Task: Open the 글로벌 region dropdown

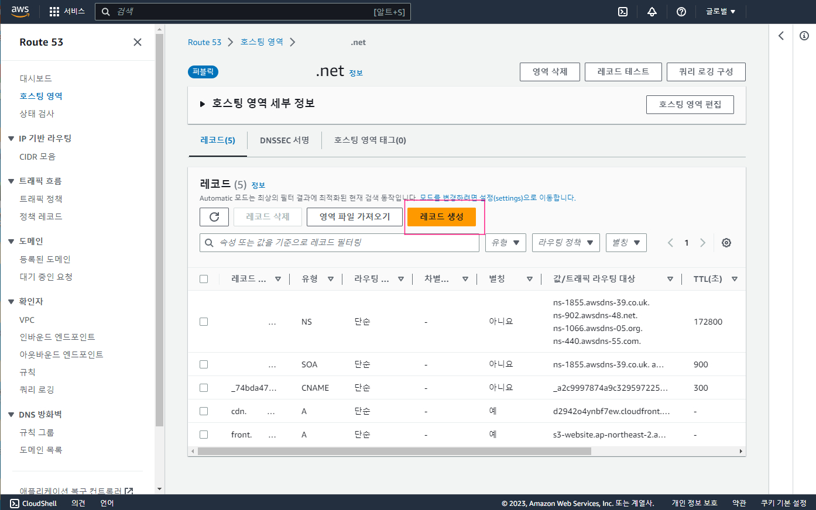Action: point(721,12)
